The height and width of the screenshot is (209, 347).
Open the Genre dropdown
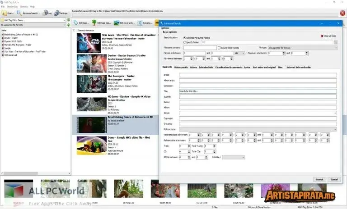258,113
